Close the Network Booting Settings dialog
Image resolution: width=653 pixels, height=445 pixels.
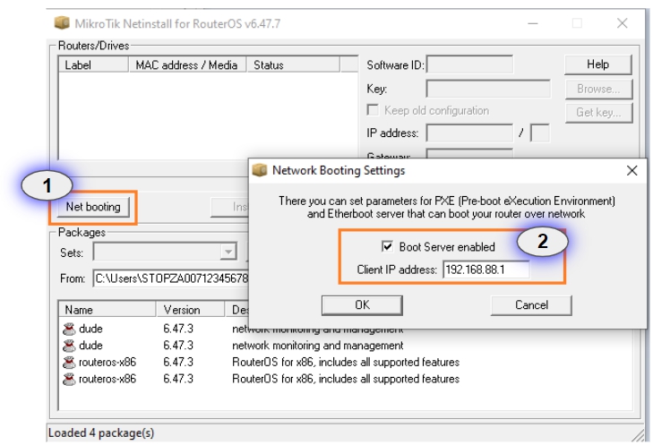click(x=632, y=170)
